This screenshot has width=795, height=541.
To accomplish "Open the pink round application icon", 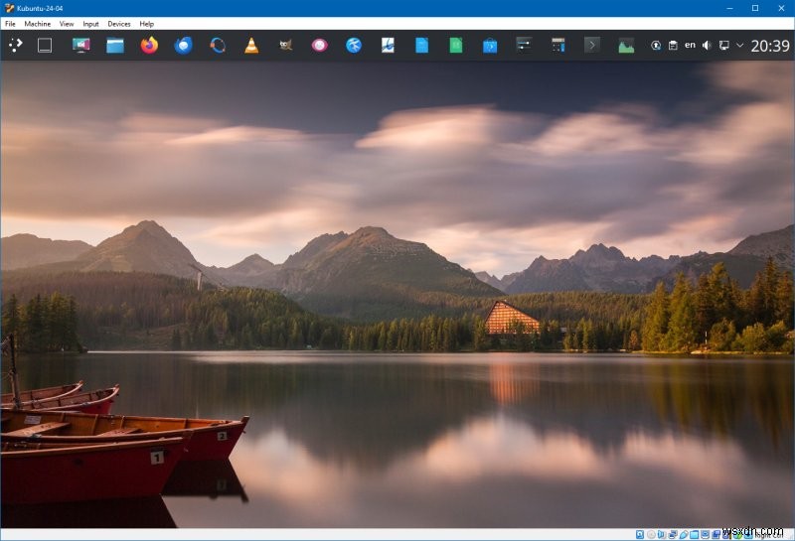I will 319,45.
